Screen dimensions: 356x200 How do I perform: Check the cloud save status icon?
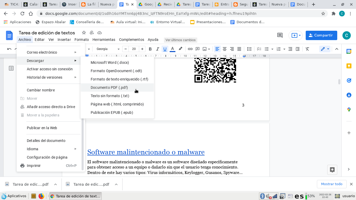100,33
